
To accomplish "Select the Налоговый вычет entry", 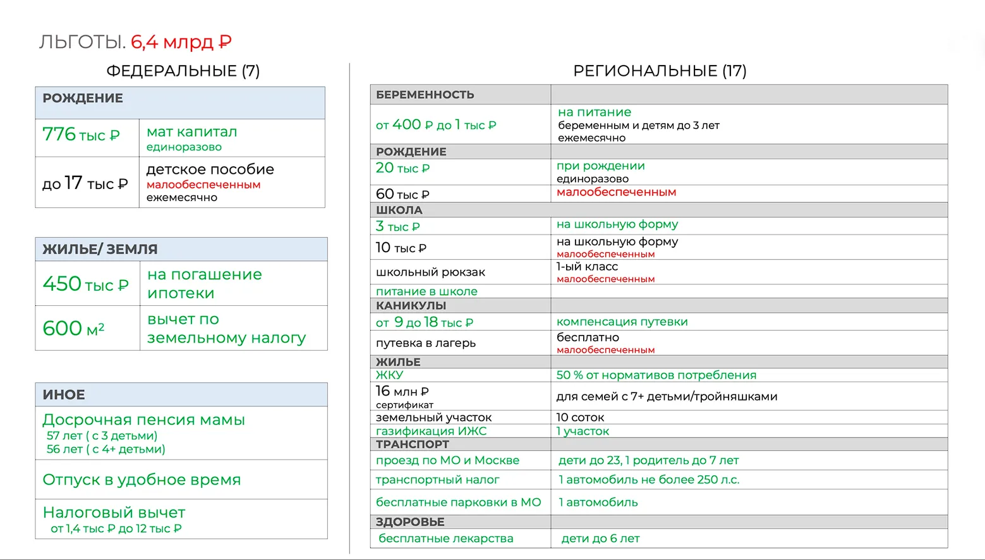I will (114, 513).
